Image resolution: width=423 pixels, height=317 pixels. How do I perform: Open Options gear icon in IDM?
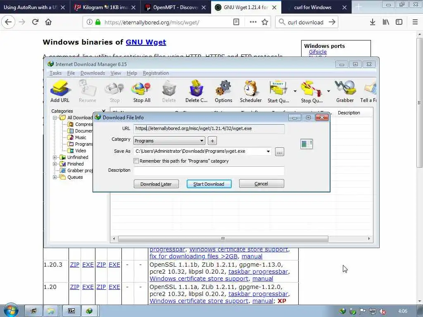click(223, 91)
